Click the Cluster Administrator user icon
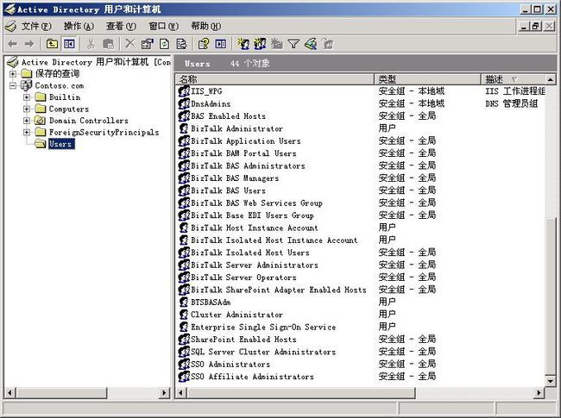 click(184, 315)
